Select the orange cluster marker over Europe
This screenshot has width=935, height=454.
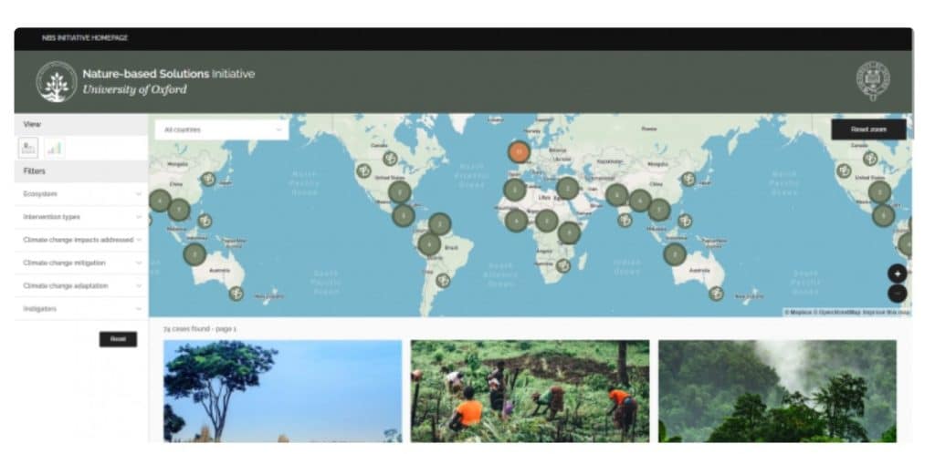coord(519,151)
